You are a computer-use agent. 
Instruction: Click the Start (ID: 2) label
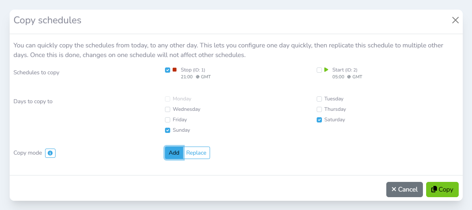coord(344,70)
